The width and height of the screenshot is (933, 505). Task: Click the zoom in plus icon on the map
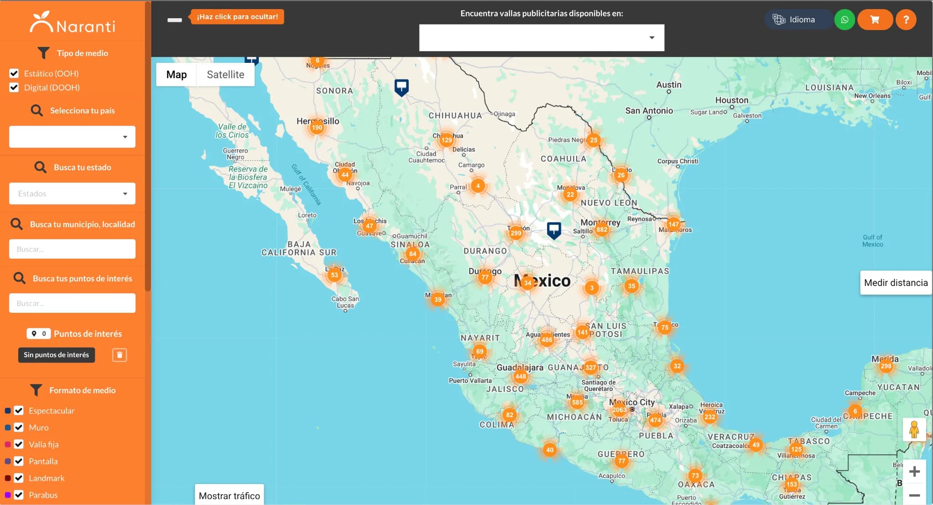coord(914,471)
